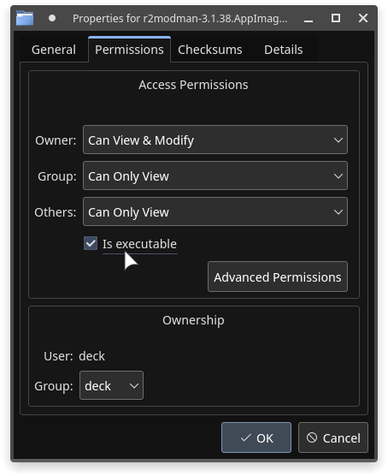This screenshot has height=476, width=388.
Task: Open the Checksums tab
Action: (x=209, y=50)
